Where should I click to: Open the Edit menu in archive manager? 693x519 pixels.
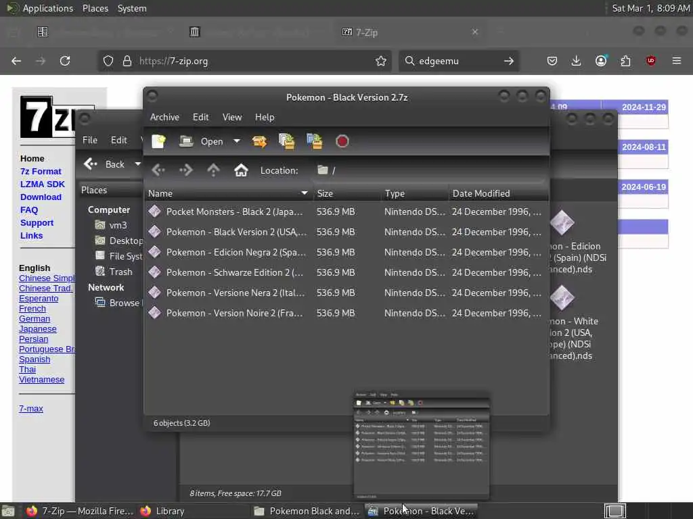click(x=200, y=117)
